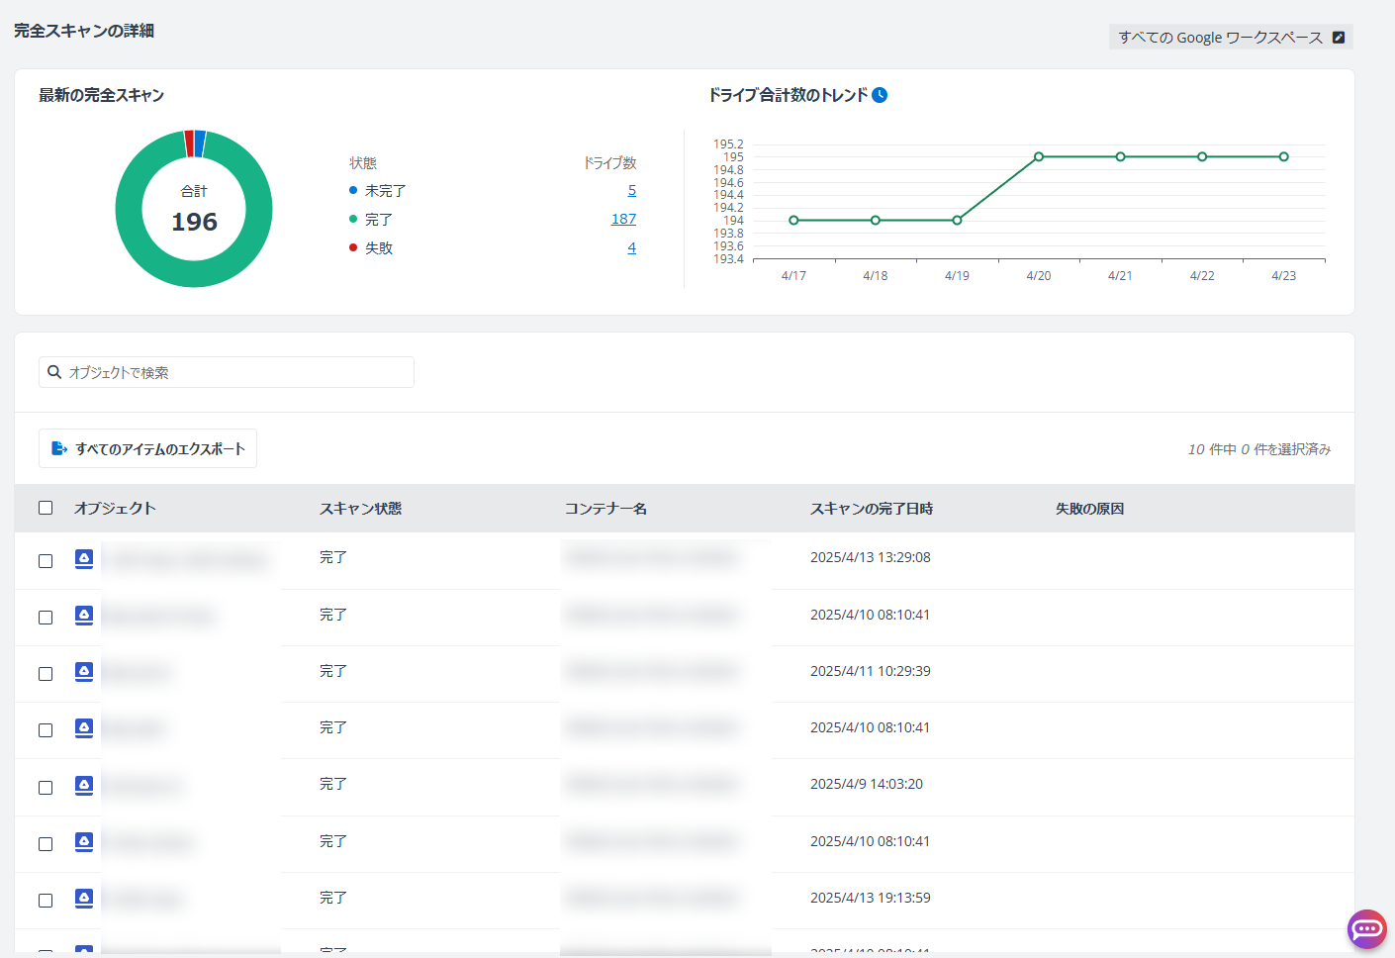
Task: Click the search magnifier icon
Action: click(54, 372)
